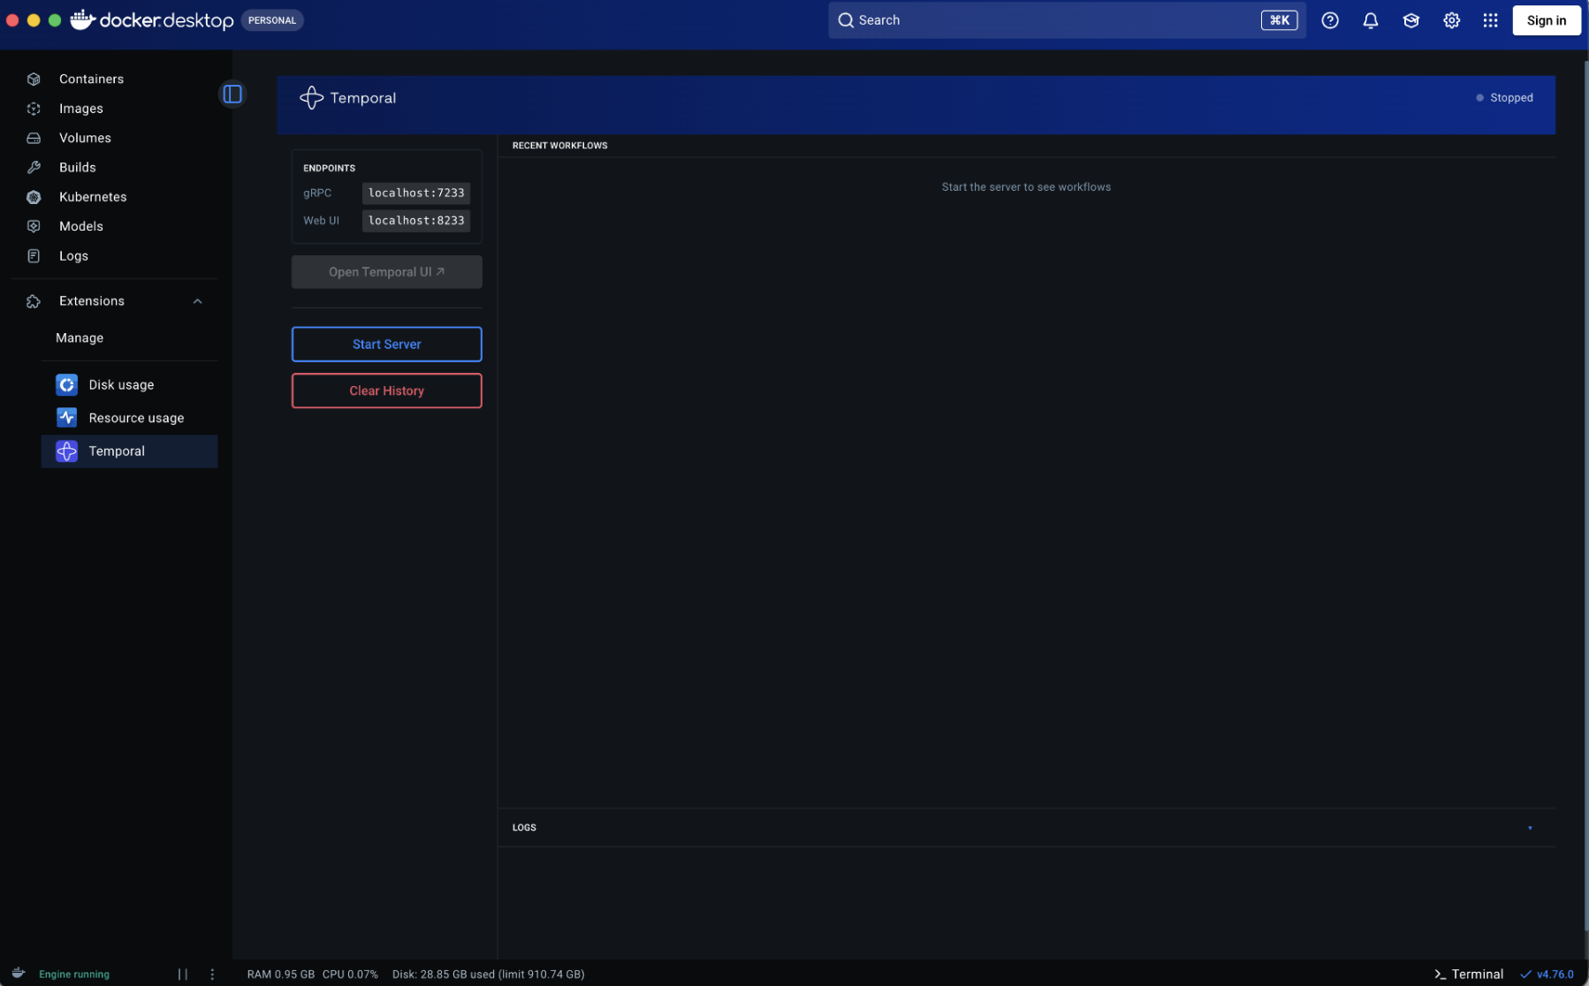Click the Clear History button
Viewport: 1589px width, 986px height.
point(387,391)
